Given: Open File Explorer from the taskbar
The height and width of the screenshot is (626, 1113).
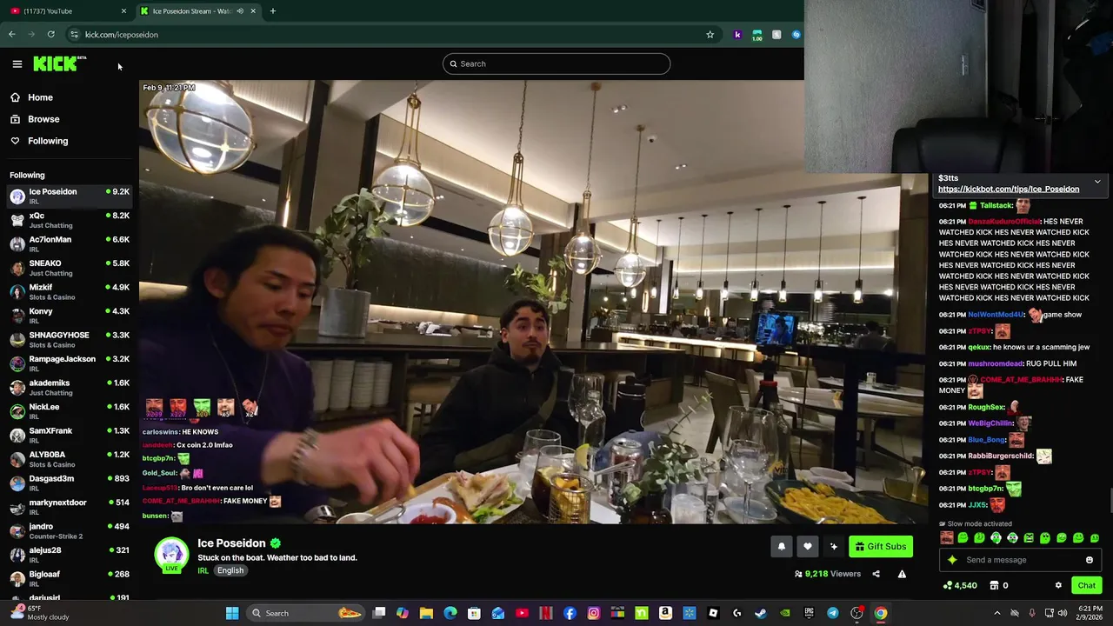Looking at the screenshot, I should 426,613.
